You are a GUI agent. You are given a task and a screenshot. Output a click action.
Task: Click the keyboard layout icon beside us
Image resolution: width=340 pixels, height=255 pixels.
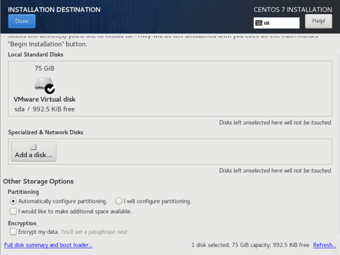259,23
